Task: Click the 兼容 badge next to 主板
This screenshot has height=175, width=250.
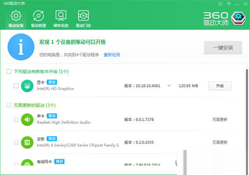Action: [52, 139]
